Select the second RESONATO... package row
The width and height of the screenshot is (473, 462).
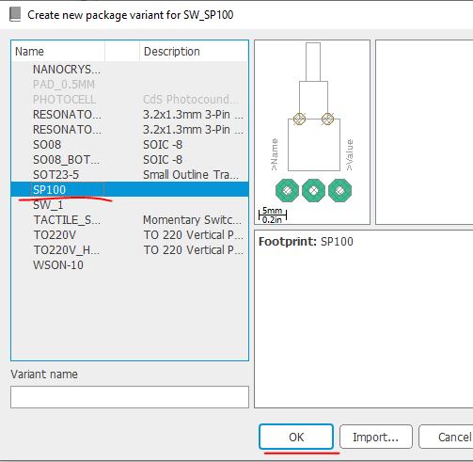coord(130,130)
